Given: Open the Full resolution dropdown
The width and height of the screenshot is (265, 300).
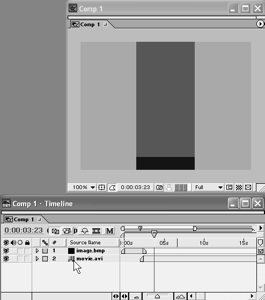Looking at the screenshot, I should (208, 187).
